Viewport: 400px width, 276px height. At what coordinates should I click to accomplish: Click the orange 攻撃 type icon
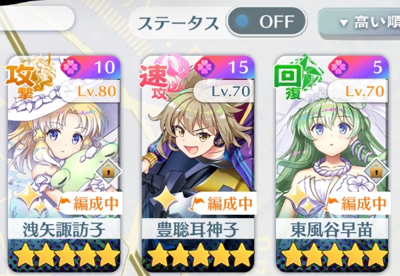(29, 77)
